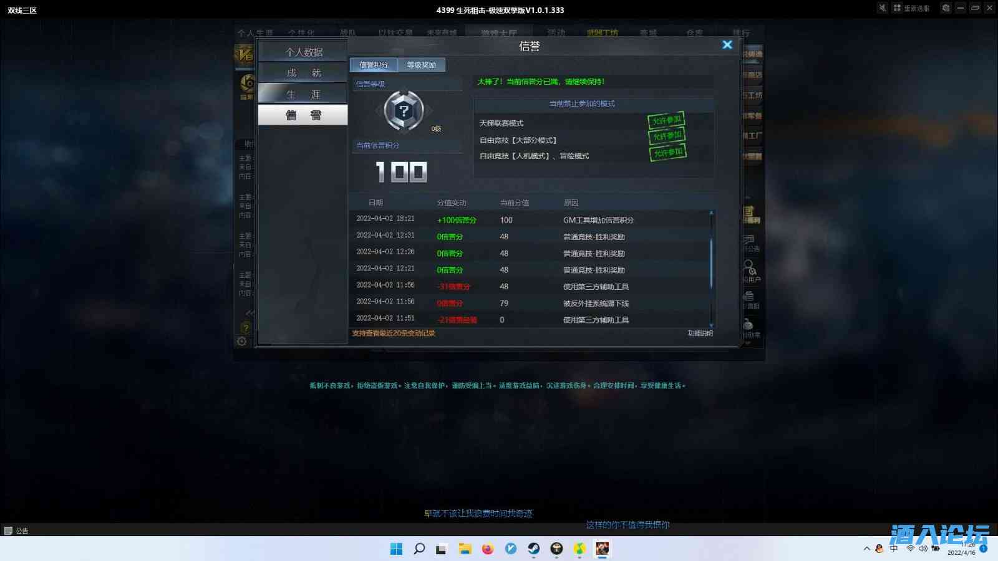Open the blue checkmark app on taskbar
This screenshot has height=561, width=998.
(511, 549)
